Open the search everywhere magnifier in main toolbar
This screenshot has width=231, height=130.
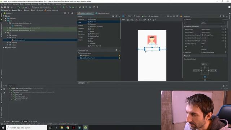97,7
